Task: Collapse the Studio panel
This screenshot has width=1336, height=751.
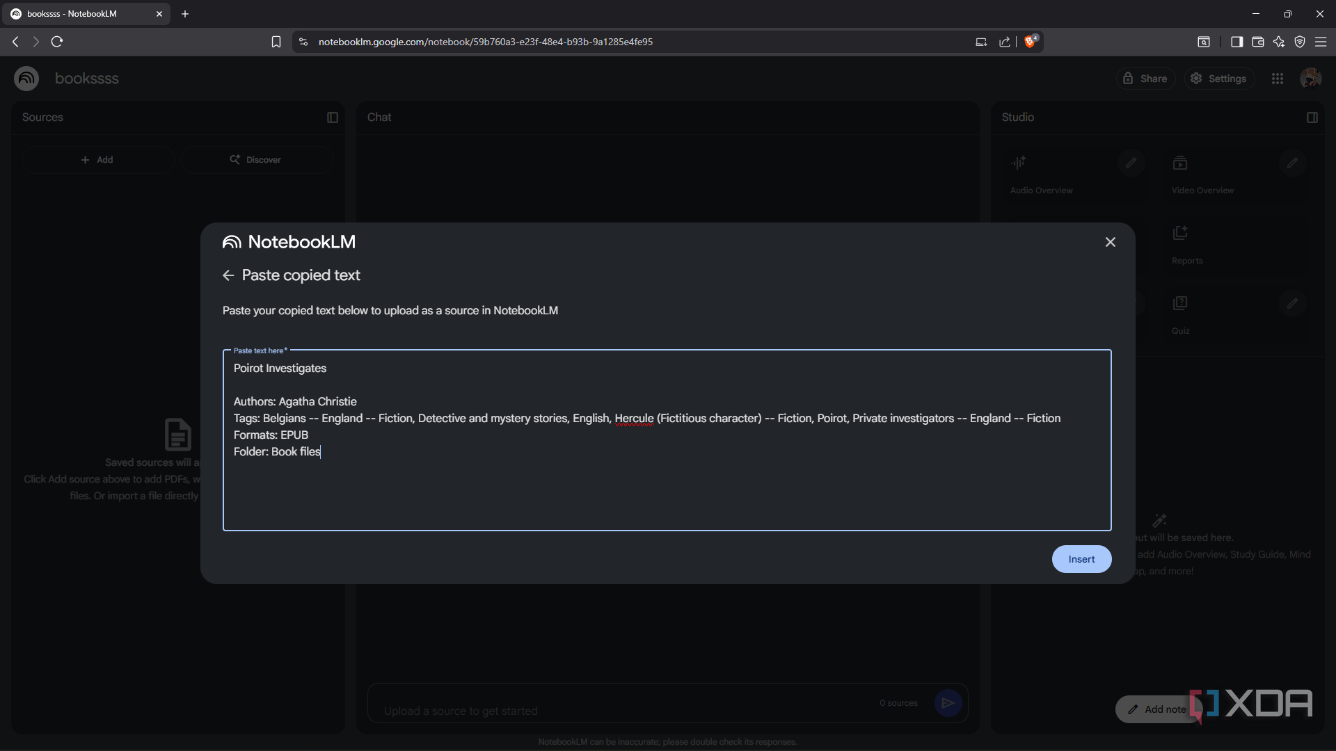Action: coord(1312,118)
